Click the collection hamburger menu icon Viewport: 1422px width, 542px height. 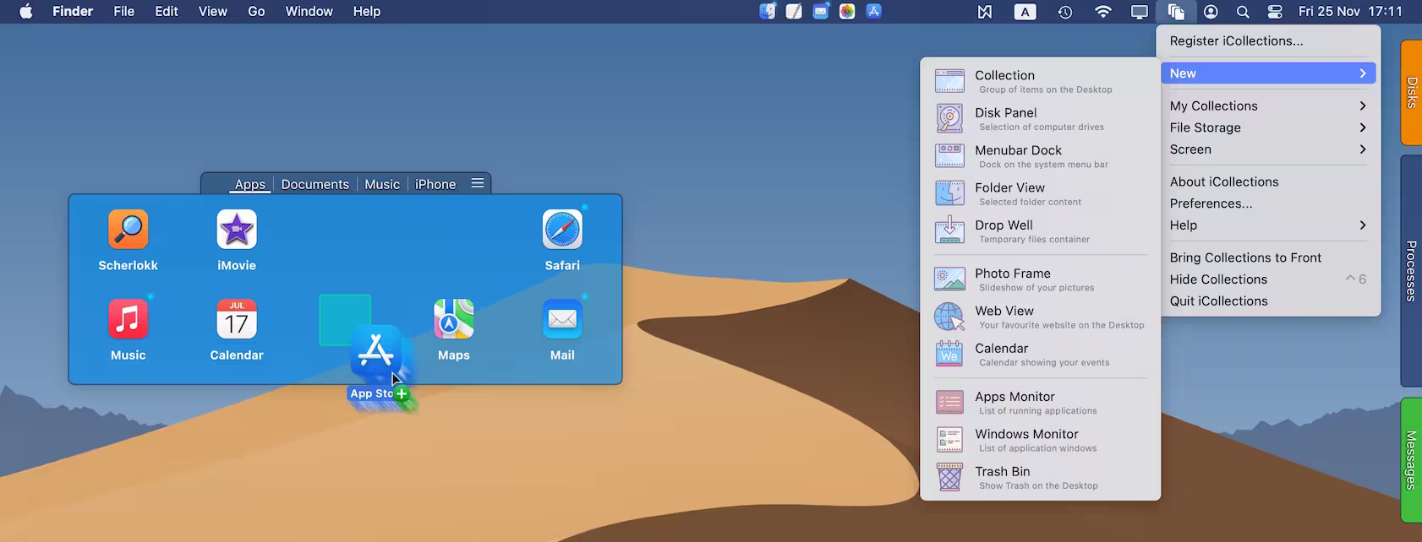click(478, 183)
